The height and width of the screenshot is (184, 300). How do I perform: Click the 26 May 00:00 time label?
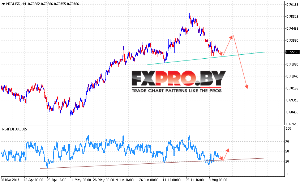(103, 180)
